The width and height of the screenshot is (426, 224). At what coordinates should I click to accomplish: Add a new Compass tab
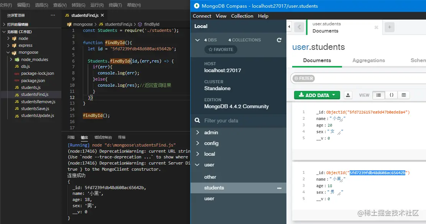click(x=389, y=27)
